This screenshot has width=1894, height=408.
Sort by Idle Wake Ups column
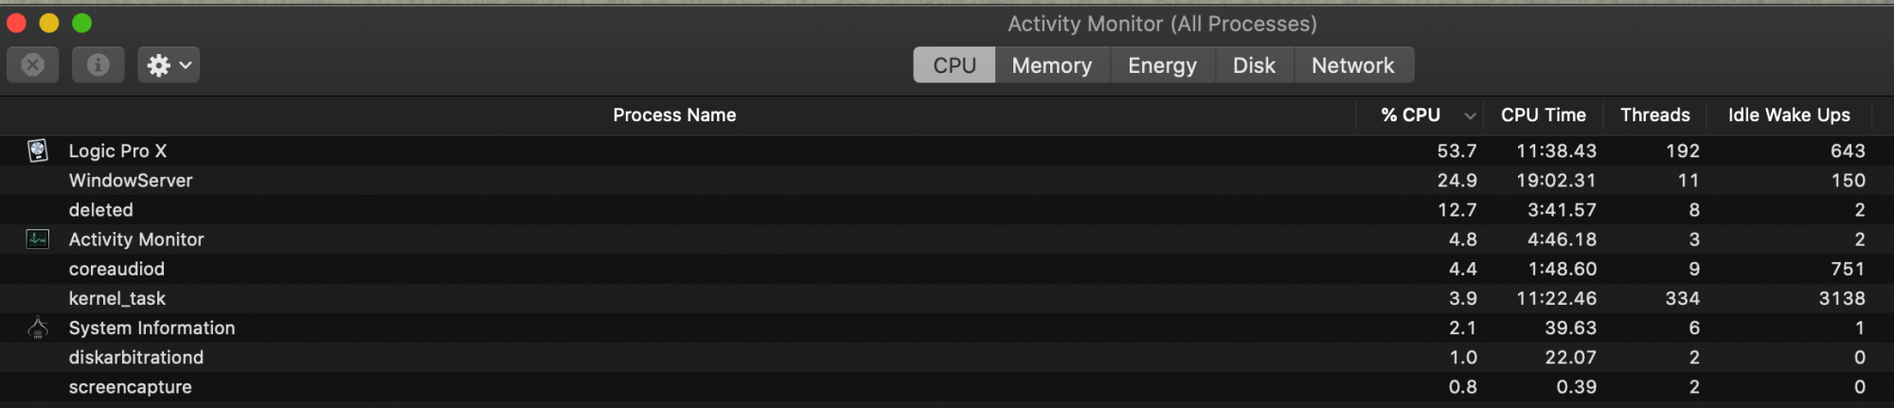(1788, 115)
